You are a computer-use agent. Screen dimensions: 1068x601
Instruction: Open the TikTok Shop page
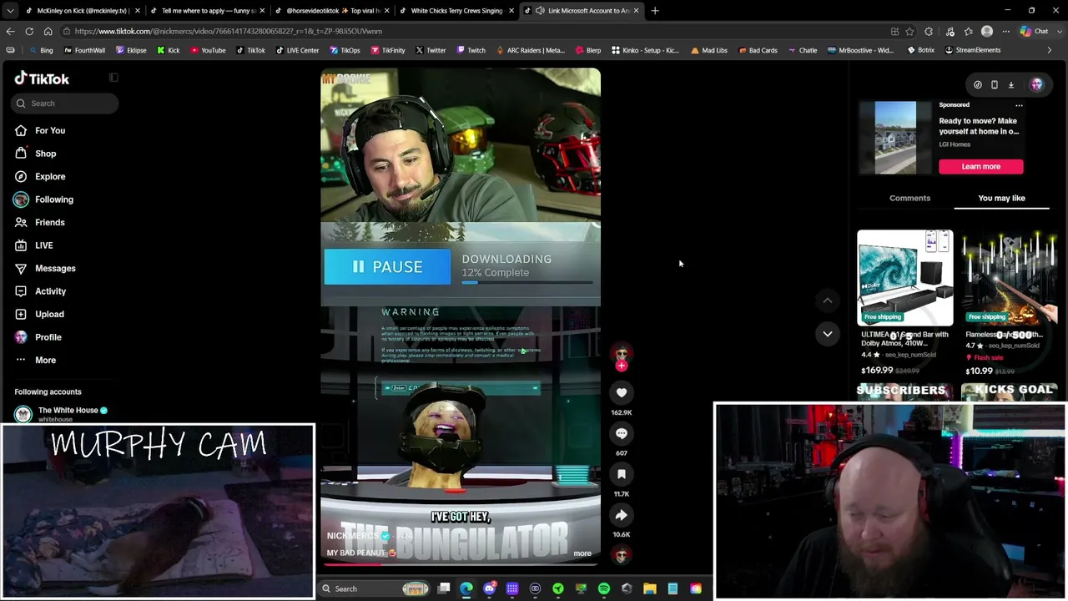click(x=35, y=154)
